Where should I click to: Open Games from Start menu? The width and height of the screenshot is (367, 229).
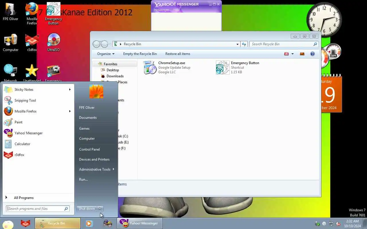pos(84,129)
